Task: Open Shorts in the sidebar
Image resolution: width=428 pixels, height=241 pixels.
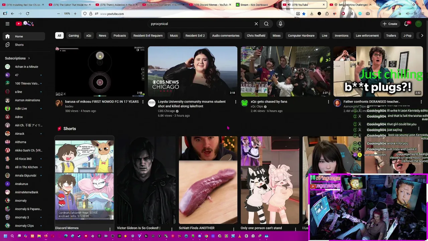Action: 23,45
